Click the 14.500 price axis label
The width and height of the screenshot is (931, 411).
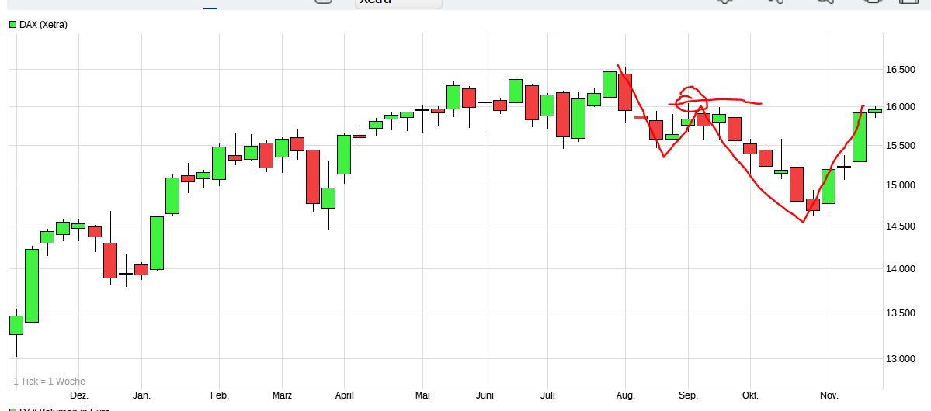[x=901, y=226]
